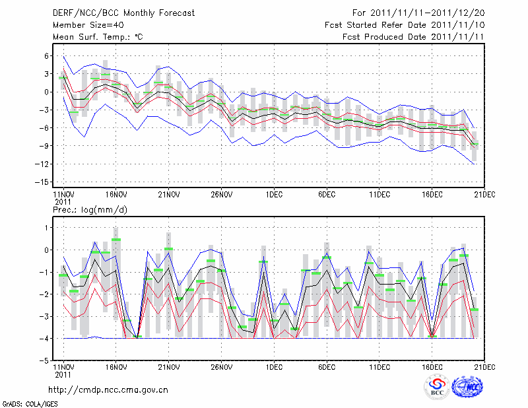Click 21DEC on the temperature chart axis
Viewport: 528px width, 408px height.
(485, 194)
